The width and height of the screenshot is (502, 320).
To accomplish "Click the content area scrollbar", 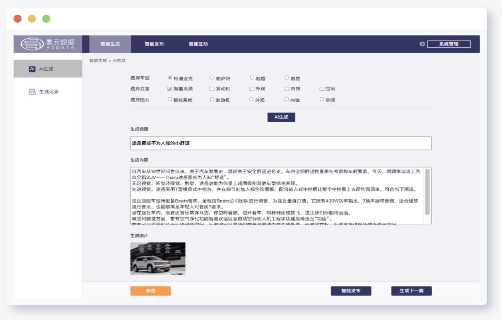I will click(x=427, y=192).
